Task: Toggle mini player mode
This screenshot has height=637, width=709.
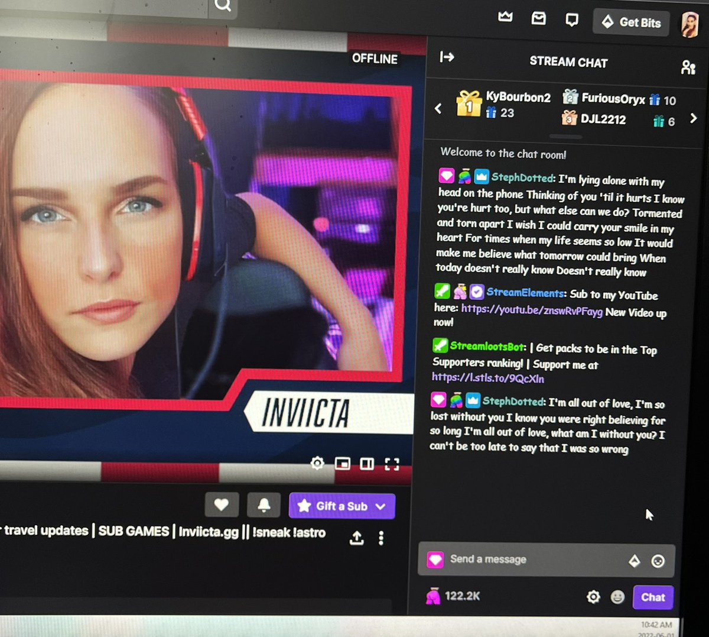Action: pos(343,464)
